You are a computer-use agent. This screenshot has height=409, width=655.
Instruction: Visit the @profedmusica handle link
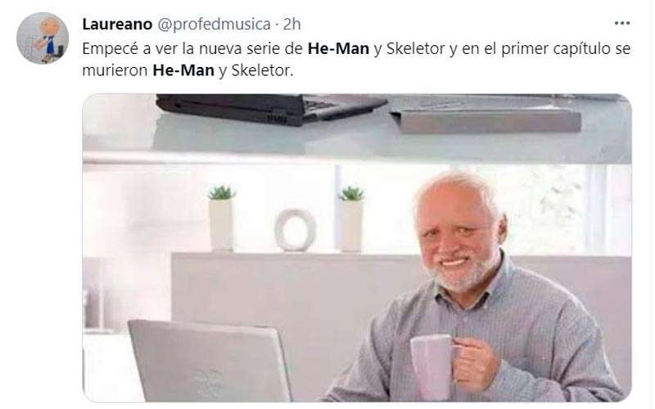[214, 25]
